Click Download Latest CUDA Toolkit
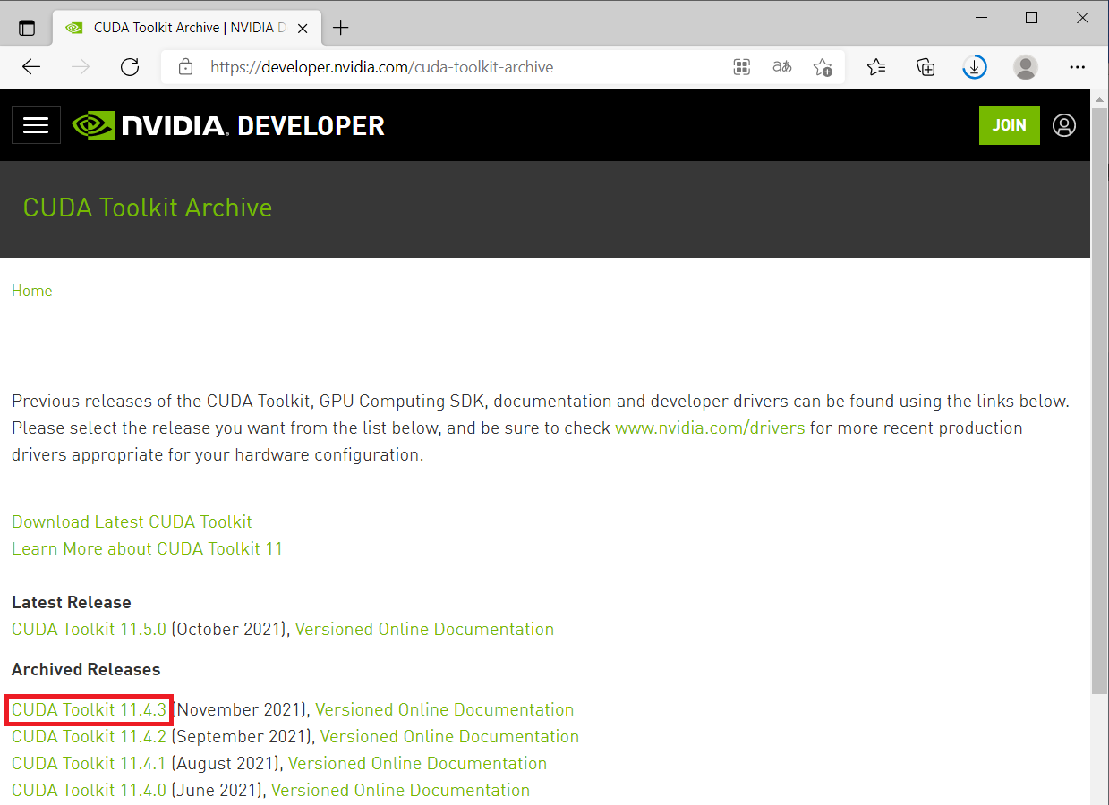This screenshot has height=805, width=1109. tap(132, 521)
